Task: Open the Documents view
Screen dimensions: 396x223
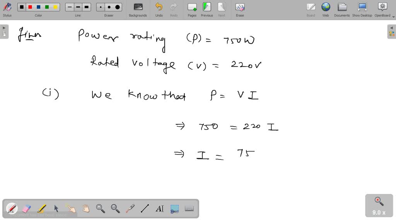Action: click(x=342, y=9)
